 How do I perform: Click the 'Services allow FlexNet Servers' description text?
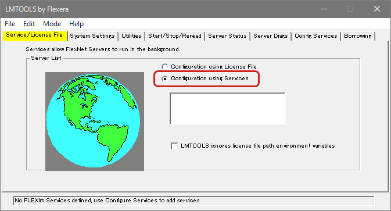[103, 49]
